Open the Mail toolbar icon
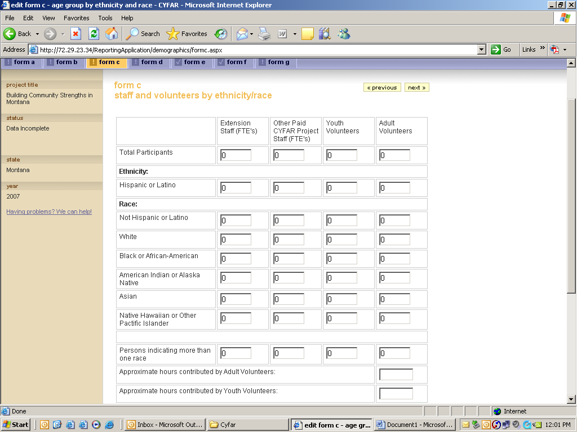The width and height of the screenshot is (577, 432). [x=242, y=34]
